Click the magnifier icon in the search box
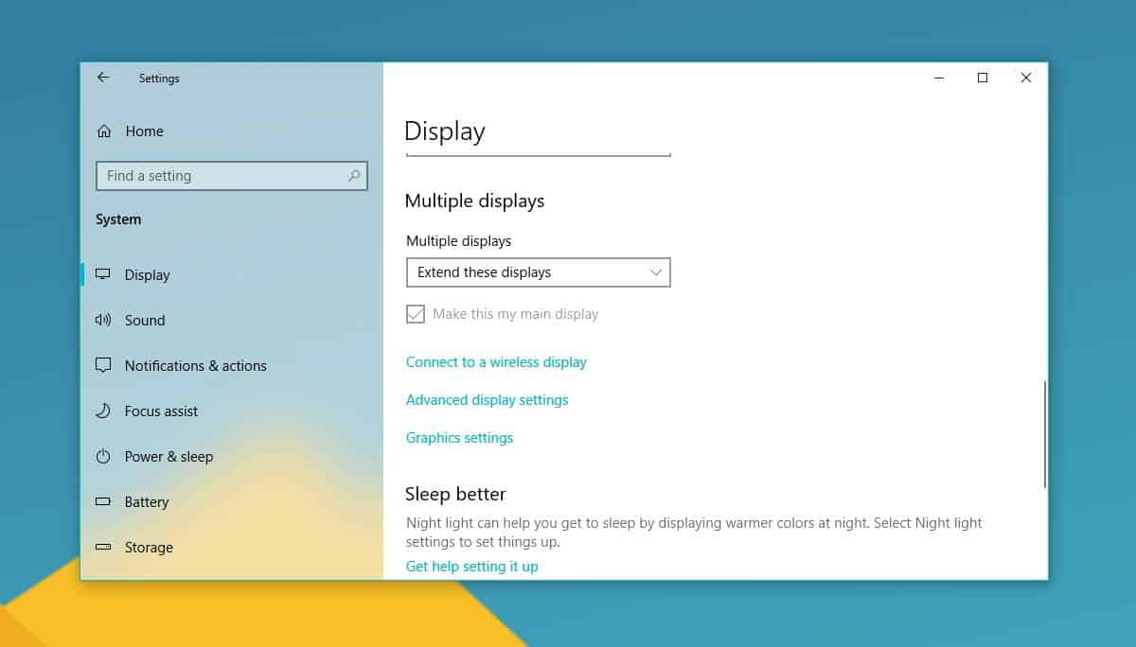Image resolution: width=1136 pixels, height=647 pixels. click(353, 176)
